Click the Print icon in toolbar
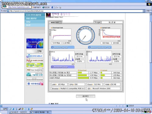Viewport: 152px width, 114px height. pyautogui.click(x=60, y=7)
